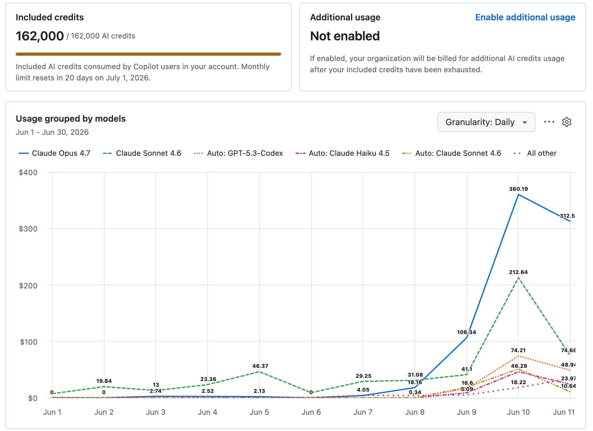Click the 4.05 data label

coord(363,390)
